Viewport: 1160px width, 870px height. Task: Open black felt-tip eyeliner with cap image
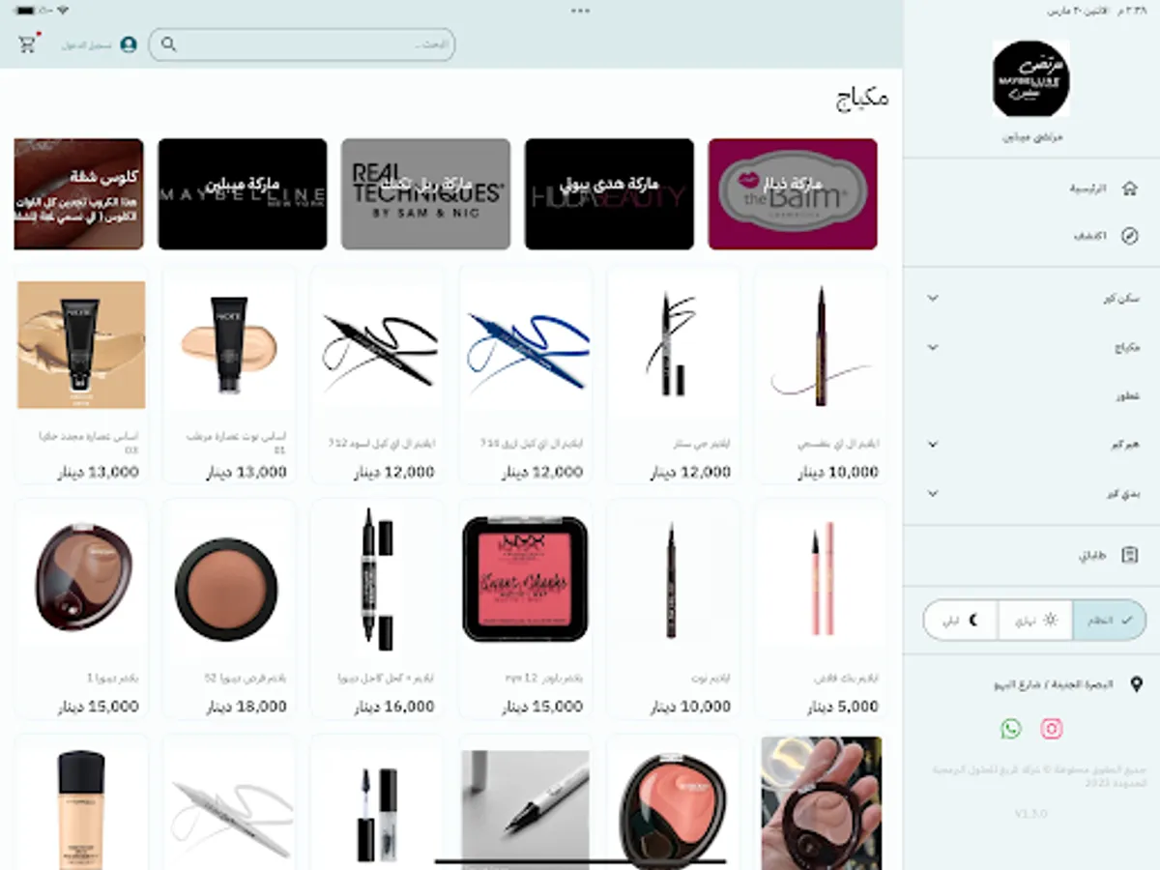click(x=673, y=345)
